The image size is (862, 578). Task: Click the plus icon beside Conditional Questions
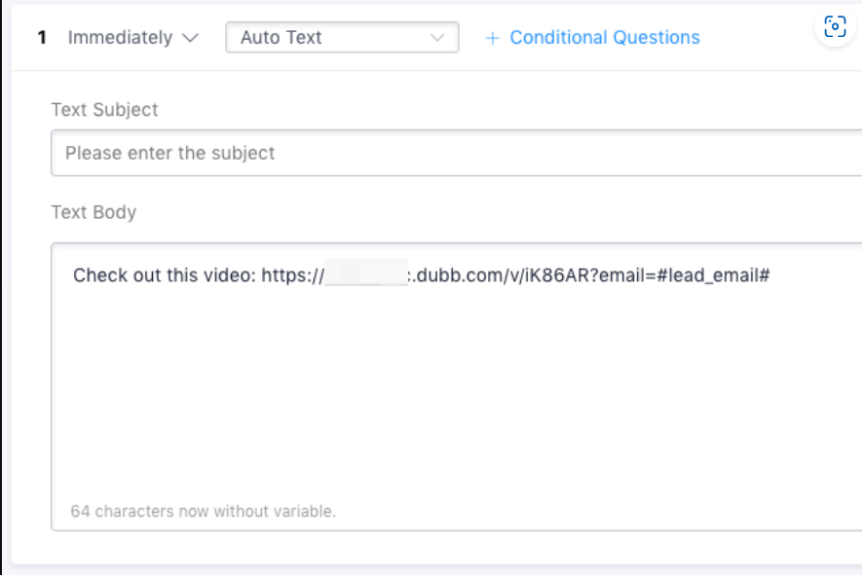pyautogui.click(x=495, y=37)
